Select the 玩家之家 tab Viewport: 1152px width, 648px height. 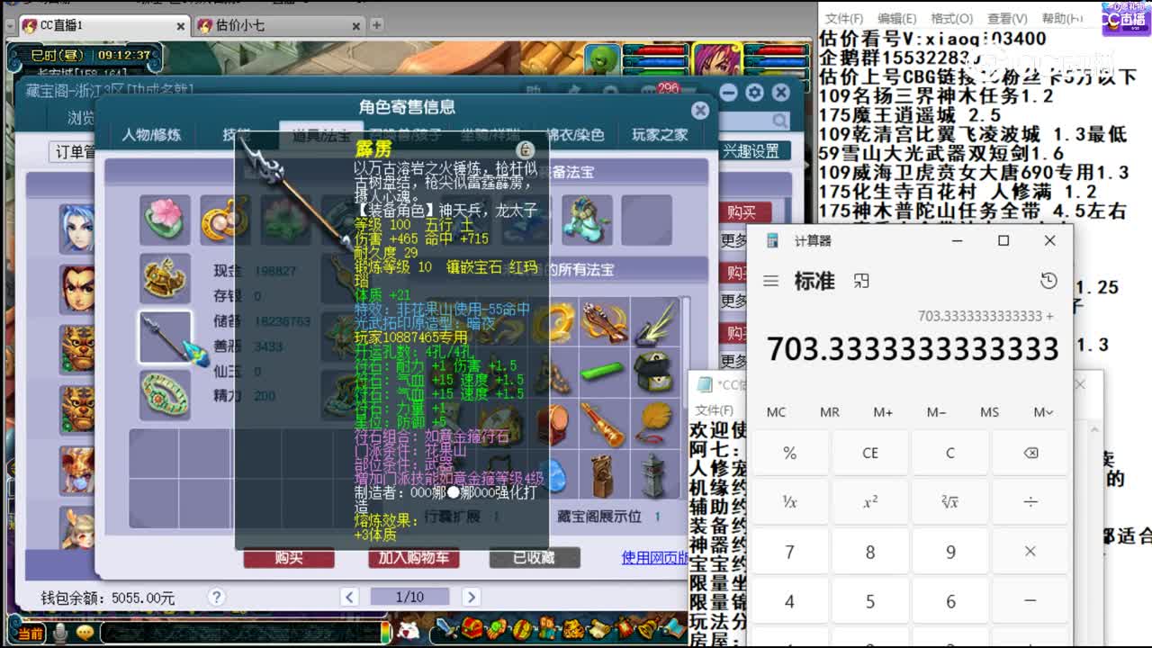coord(660,135)
